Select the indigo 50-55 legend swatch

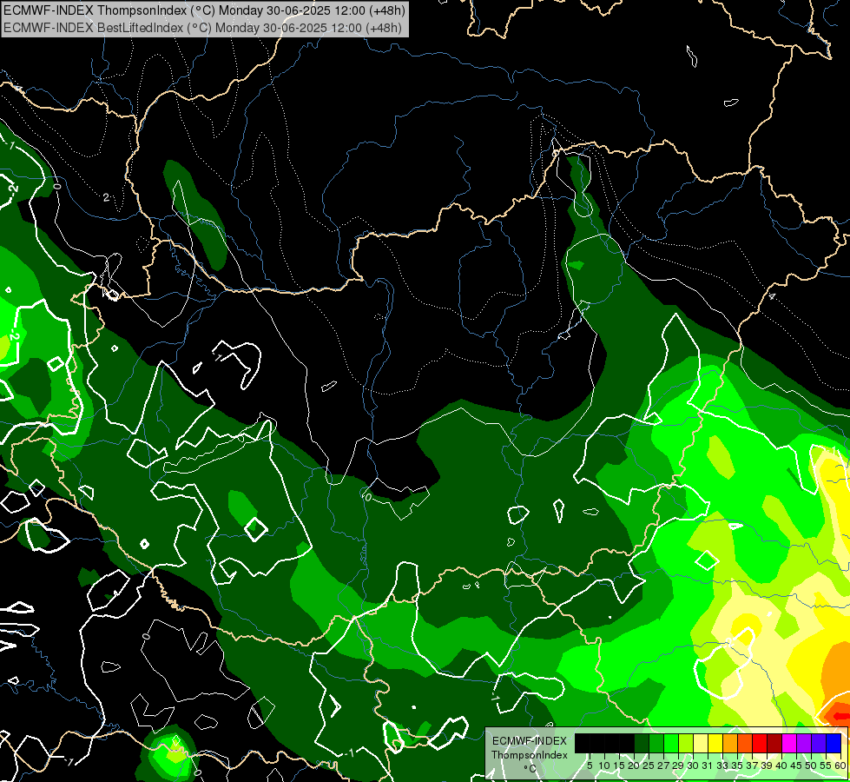(x=819, y=743)
